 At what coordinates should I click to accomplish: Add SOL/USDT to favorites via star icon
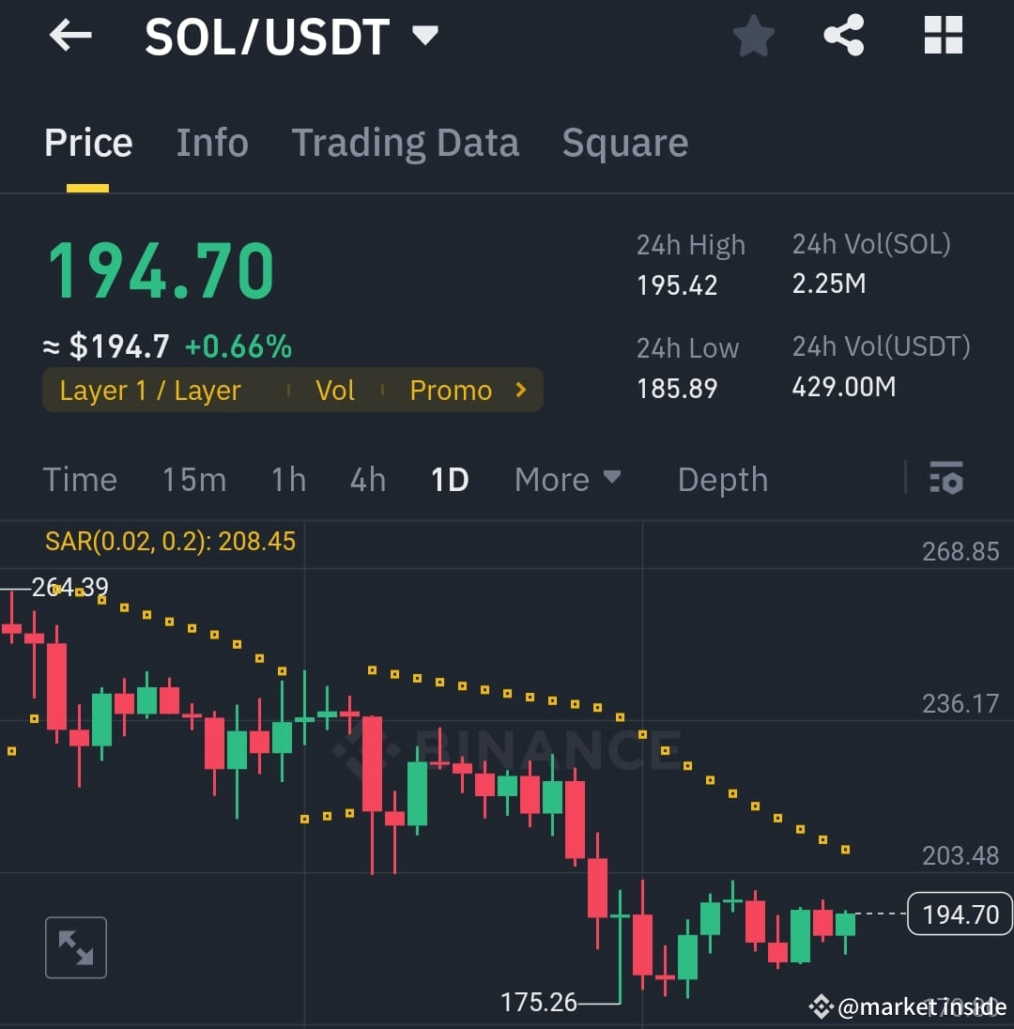click(753, 35)
